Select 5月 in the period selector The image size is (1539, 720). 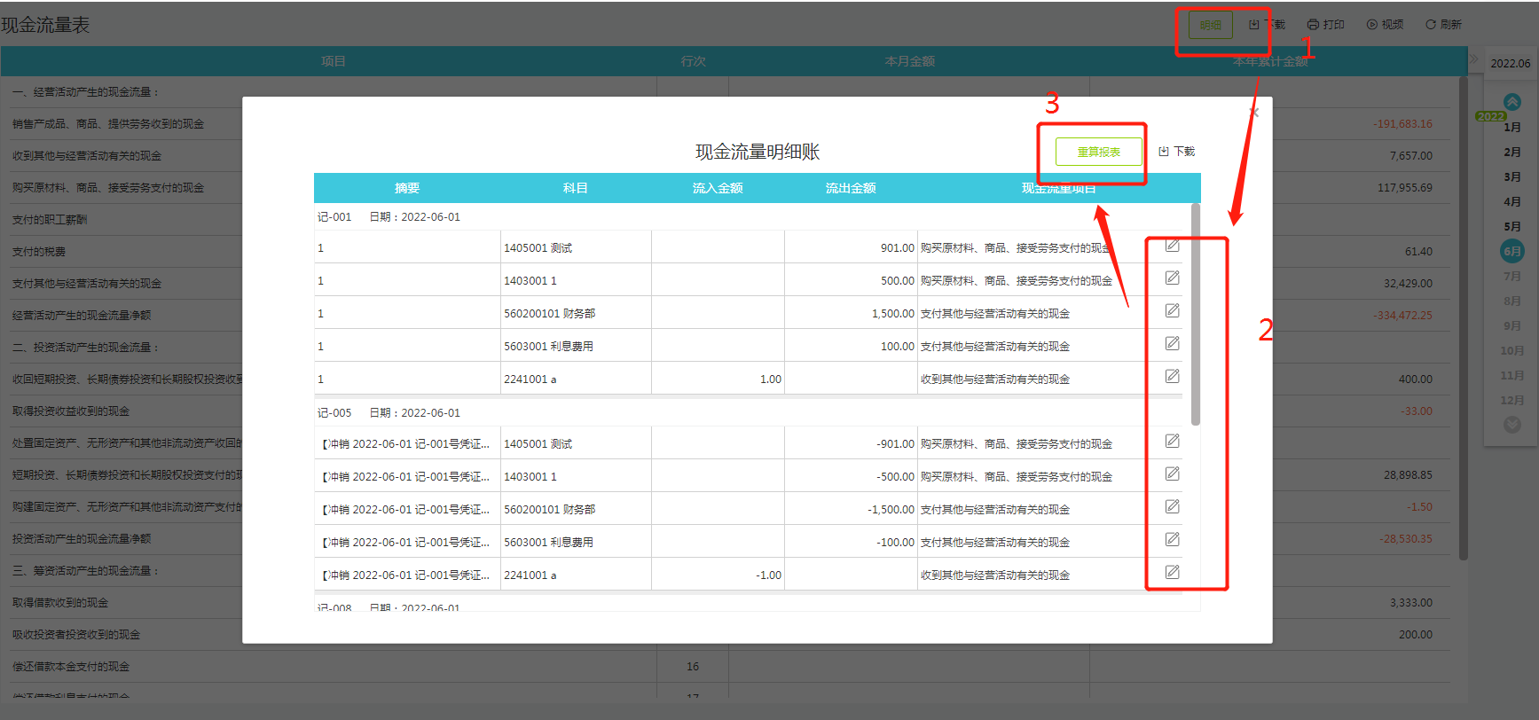[1512, 227]
